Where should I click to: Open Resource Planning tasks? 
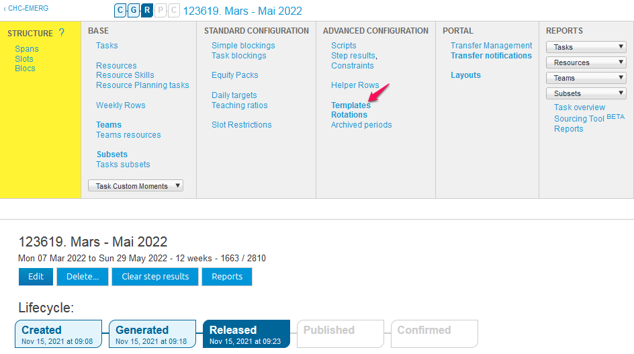tap(142, 85)
